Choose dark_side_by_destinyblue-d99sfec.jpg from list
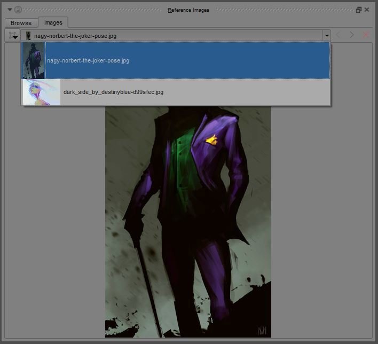The height and width of the screenshot is (344, 378). (176, 92)
